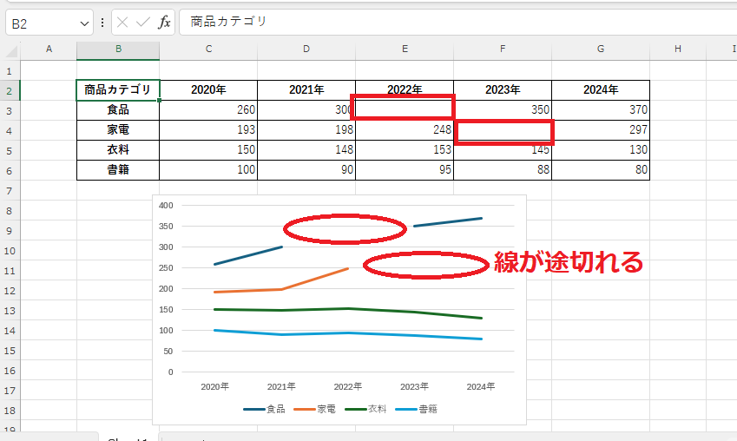Expand the Name Box dropdown arrow
This screenshot has width=737, height=441.
pos(84,23)
